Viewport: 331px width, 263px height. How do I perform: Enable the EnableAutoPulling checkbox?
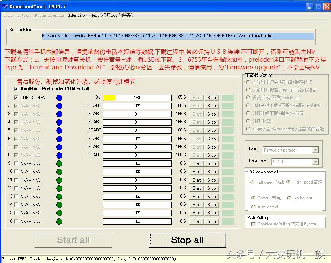coord(253,223)
